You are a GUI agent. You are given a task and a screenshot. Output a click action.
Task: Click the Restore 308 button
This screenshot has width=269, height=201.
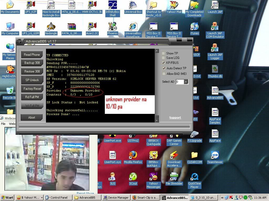[32, 71]
